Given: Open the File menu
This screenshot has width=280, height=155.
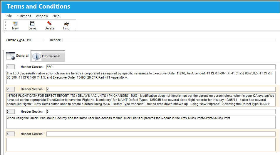Looking at the screenshot, I should [x=9, y=16].
